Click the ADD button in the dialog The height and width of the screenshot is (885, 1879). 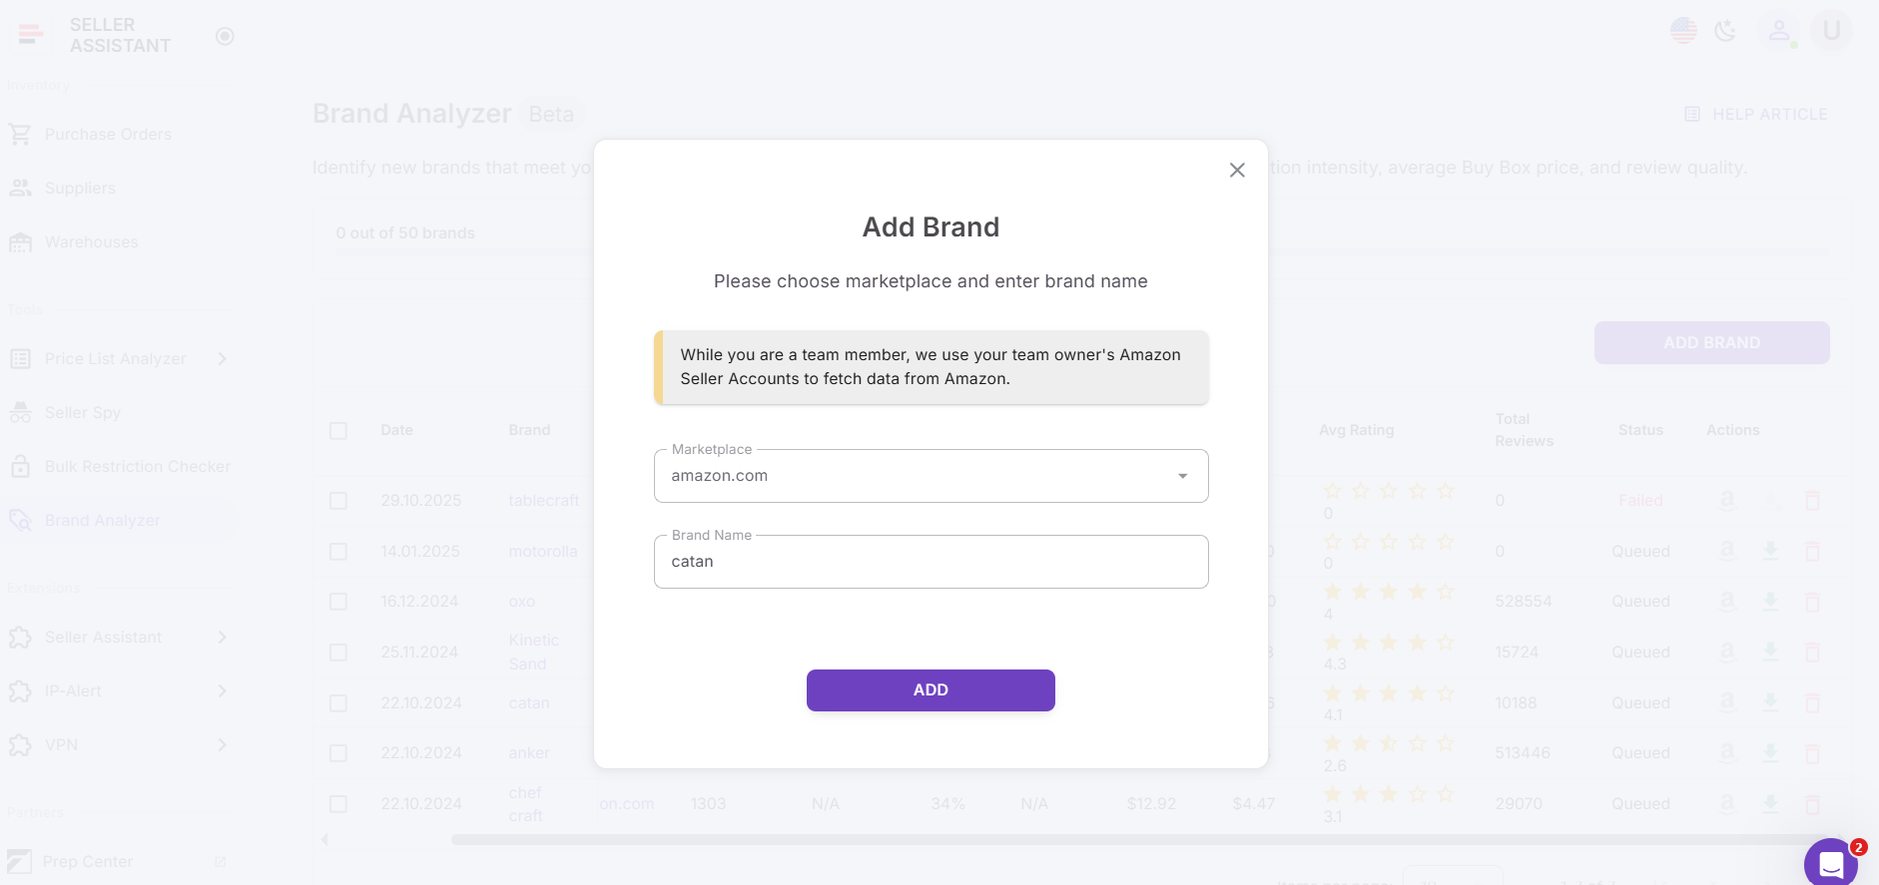pyautogui.click(x=930, y=689)
